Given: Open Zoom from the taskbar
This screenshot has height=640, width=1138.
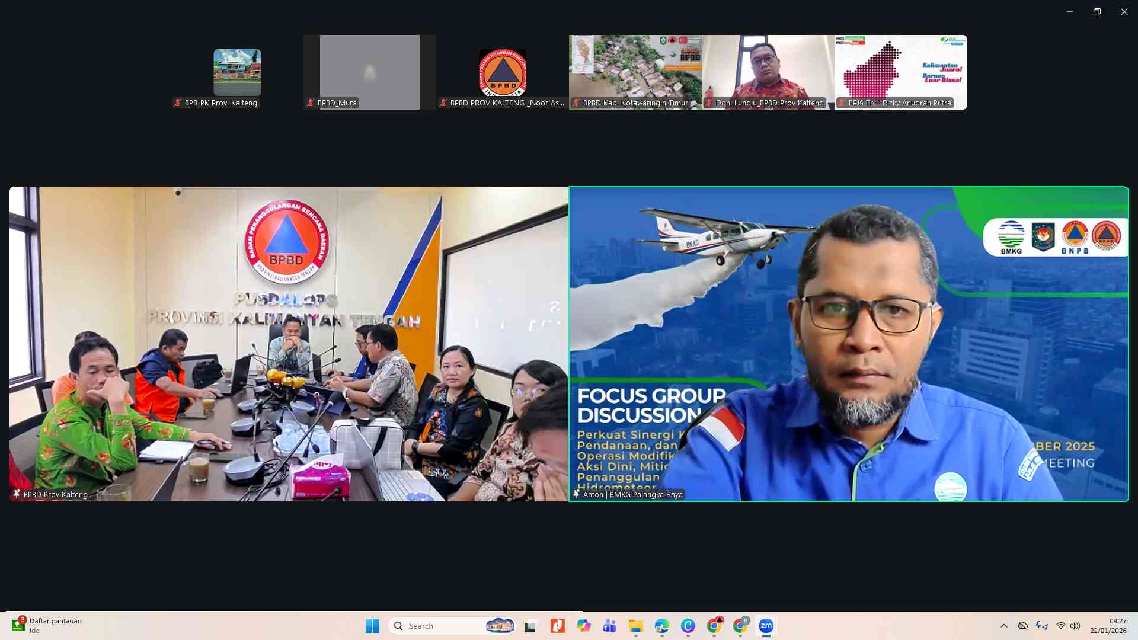Looking at the screenshot, I should [x=766, y=626].
